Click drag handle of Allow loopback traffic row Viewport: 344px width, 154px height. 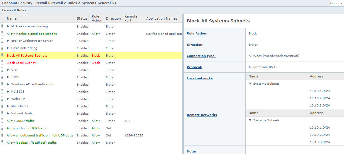[2, 143]
